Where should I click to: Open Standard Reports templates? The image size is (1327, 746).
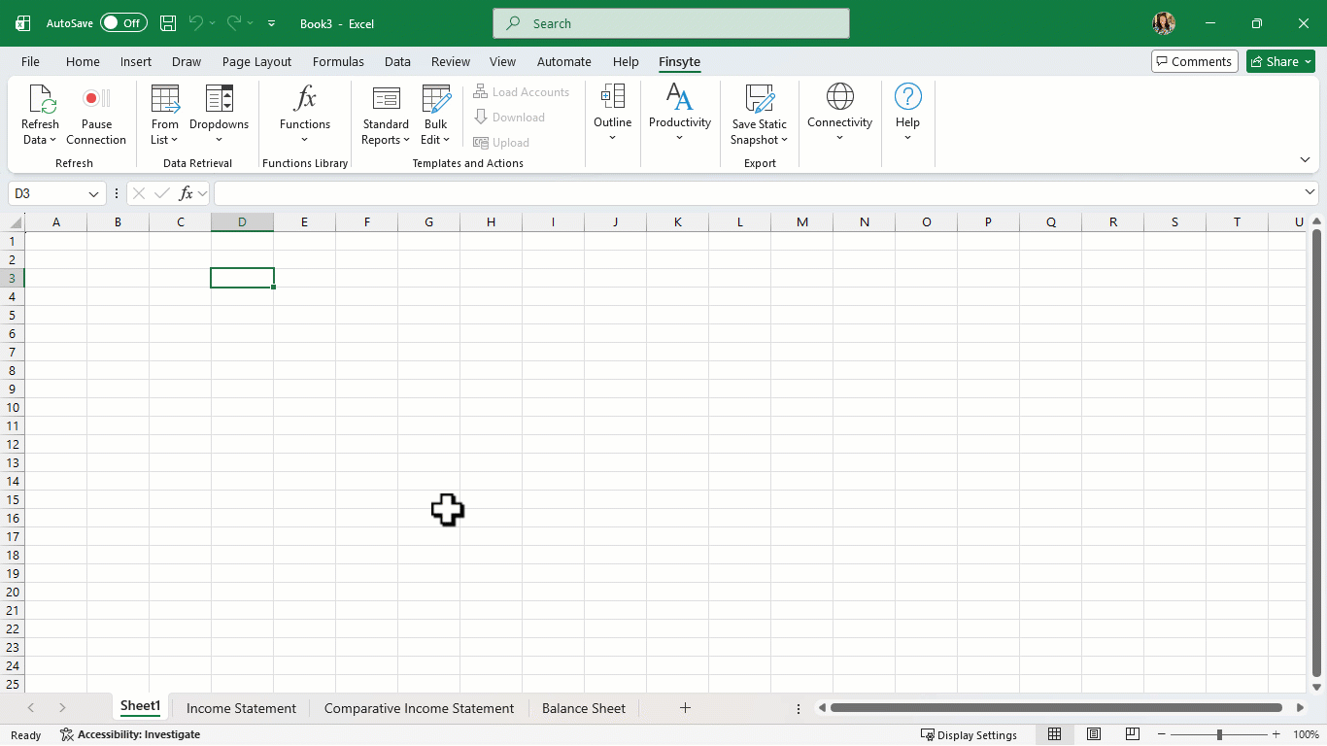pyautogui.click(x=386, y=99)
